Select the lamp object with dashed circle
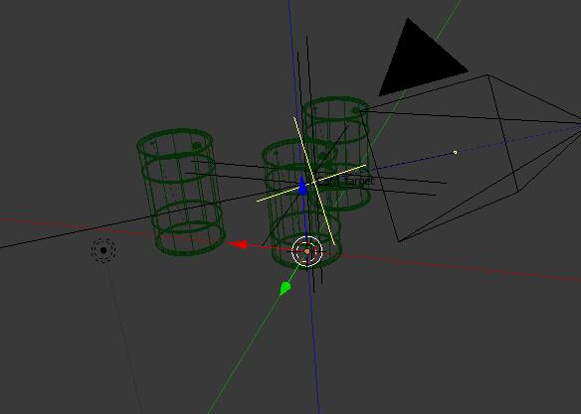Viewport: 581px width, 414px height. click(x=103, y=250)
